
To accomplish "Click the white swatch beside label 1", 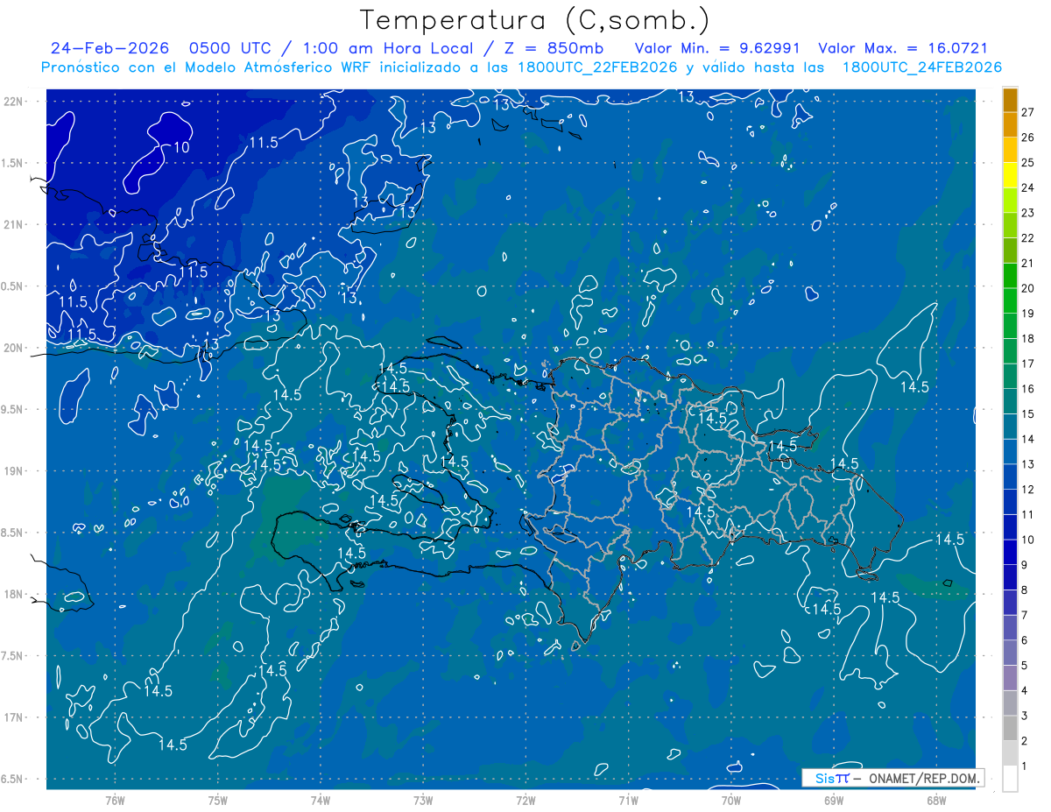I will click(x=1010, y=779).
